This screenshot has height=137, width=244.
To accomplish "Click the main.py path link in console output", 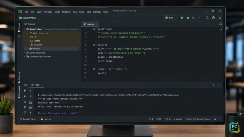I will click(x=149, y=95).
